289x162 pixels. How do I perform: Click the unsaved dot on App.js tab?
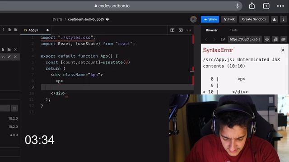47,30
